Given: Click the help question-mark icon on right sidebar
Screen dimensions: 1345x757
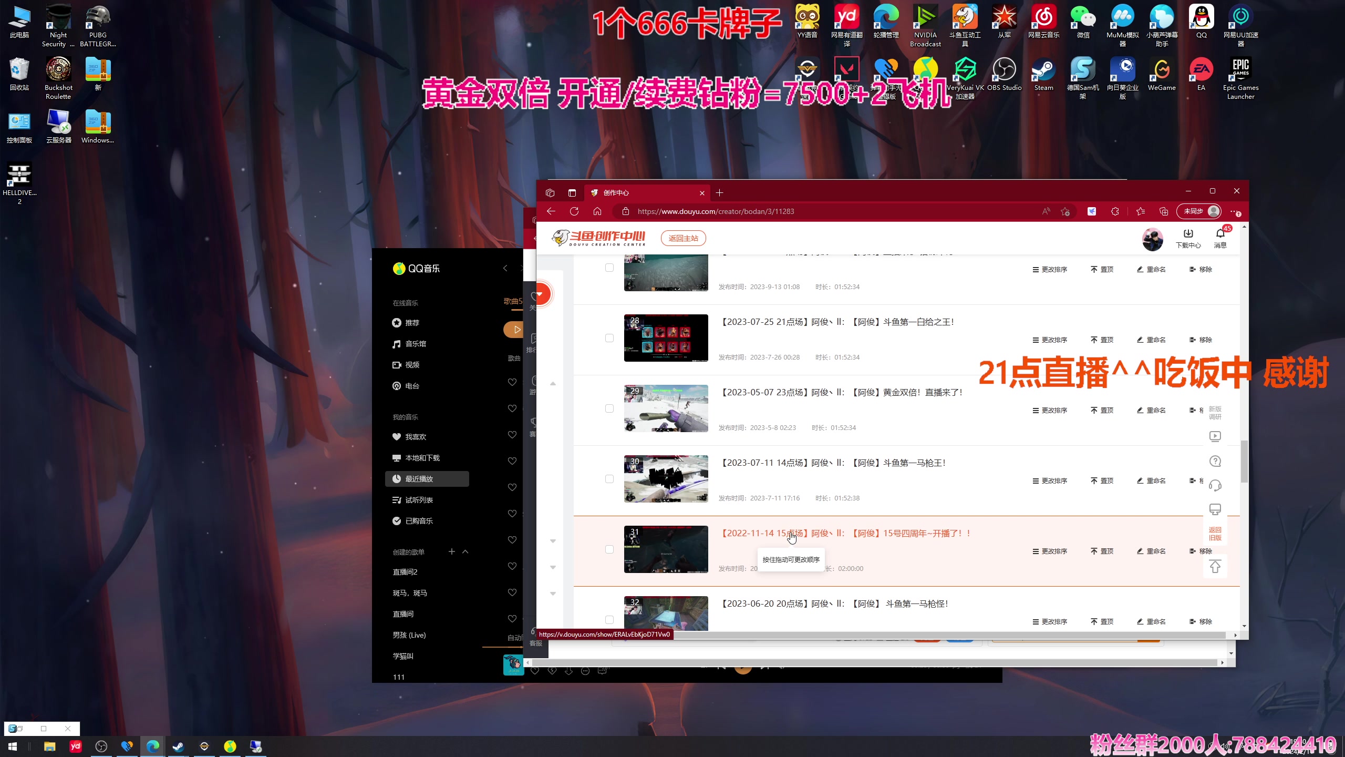Looking at the screenshot, I should click(x=1215, y=461).
